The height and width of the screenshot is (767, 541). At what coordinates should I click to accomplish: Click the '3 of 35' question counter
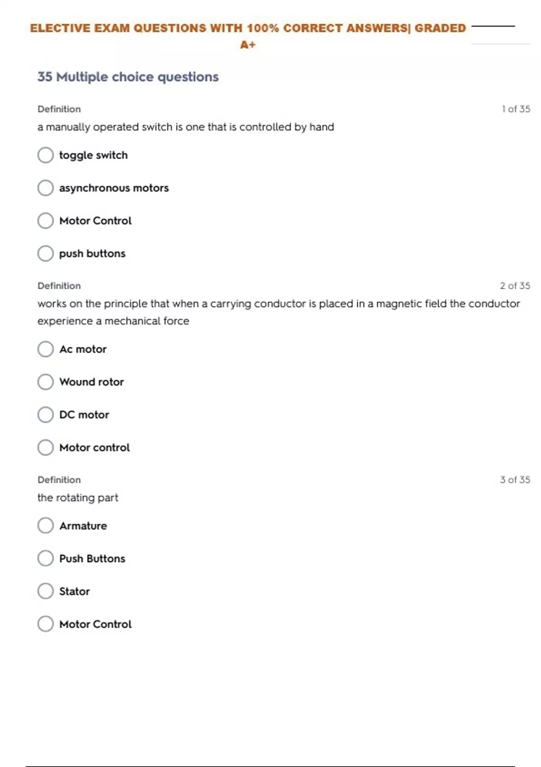(515, 480)
